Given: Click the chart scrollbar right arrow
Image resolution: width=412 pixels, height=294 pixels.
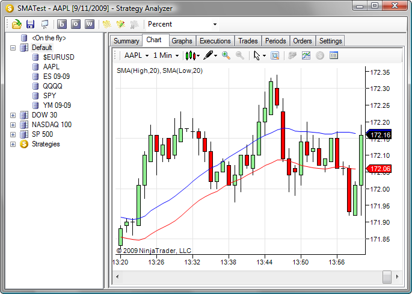Looking at the screenshot, I should 398,277.
